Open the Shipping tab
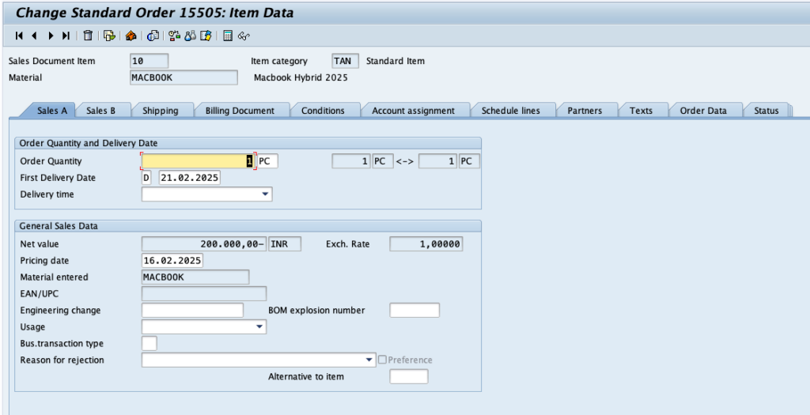 click(160, 111)
